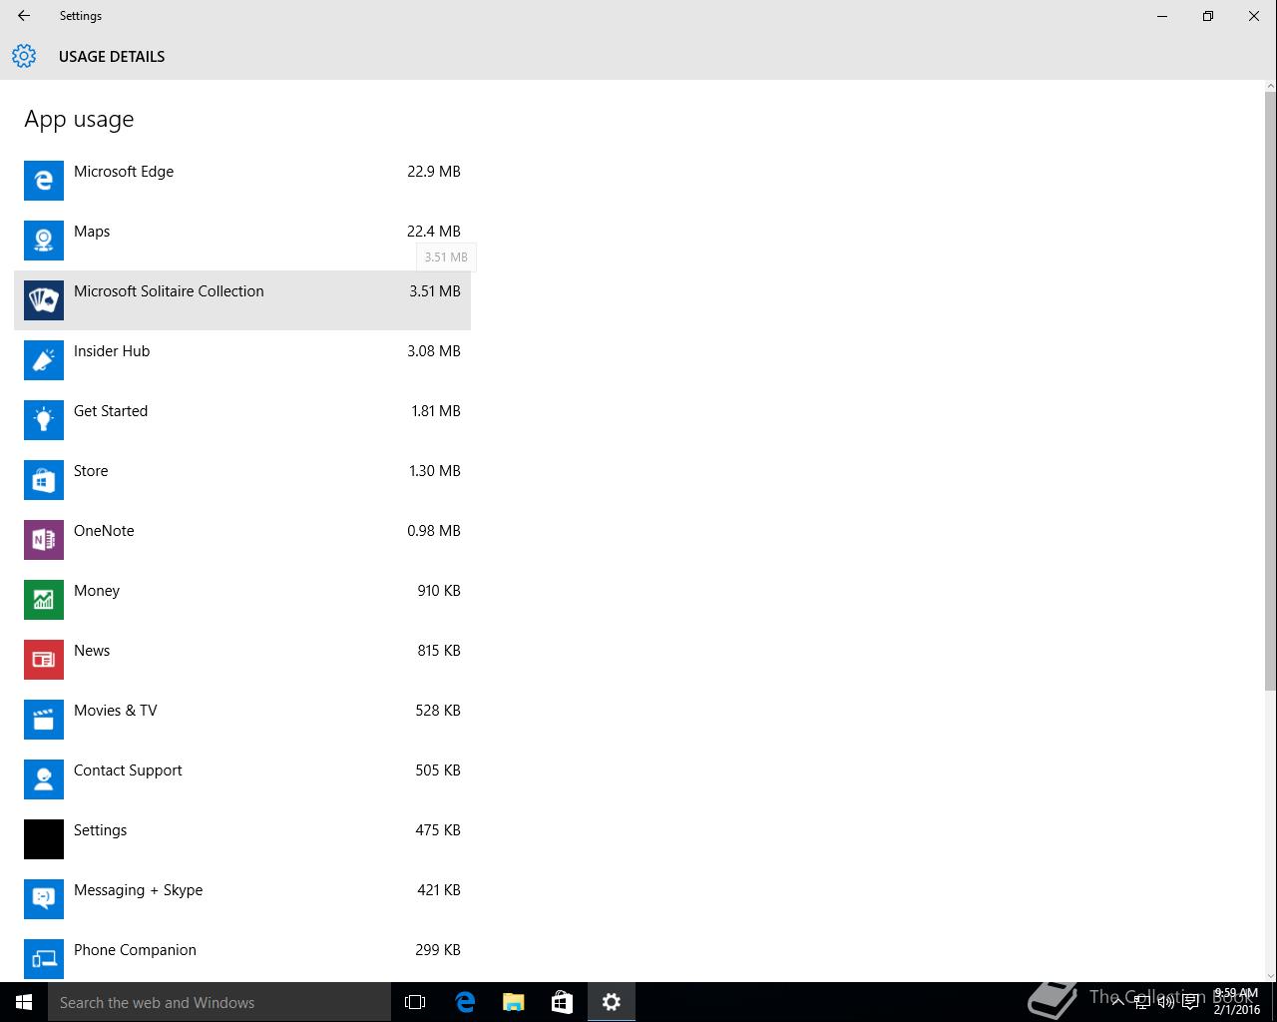The image size is (1277, 1022).
Task: Click the Microsoft Solitaire Collection cards icon
Action: [x=44, y=300]
